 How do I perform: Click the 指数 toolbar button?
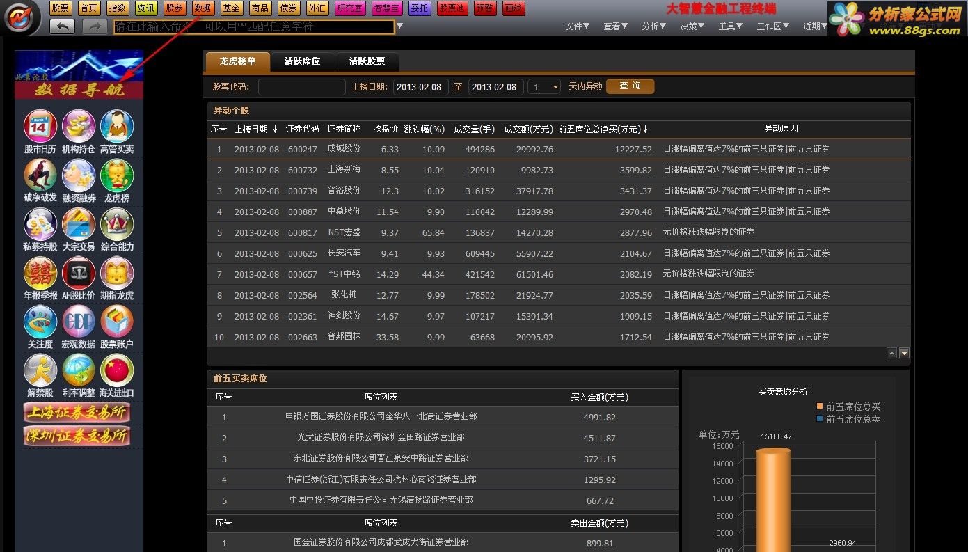pyautogui.click(x=118, y=8)
